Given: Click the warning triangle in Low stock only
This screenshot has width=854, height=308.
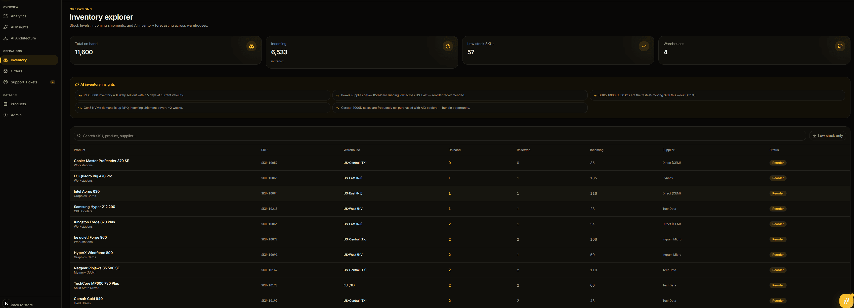Looking at the screenshot, I should point(814,136).
